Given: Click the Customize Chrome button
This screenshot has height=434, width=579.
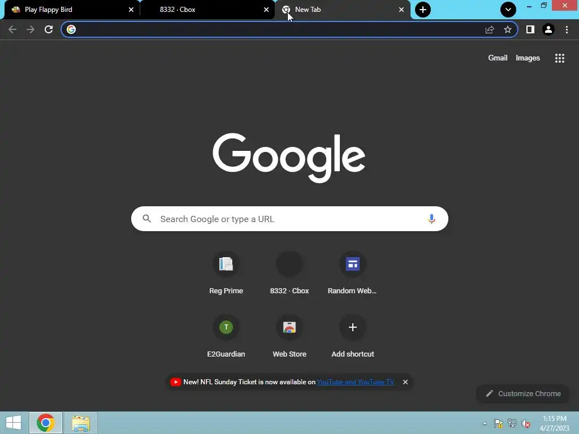Looking at the screenshot, I should pyautogui.click(x=523, y=394).
